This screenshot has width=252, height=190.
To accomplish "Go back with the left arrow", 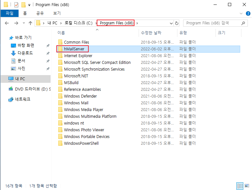I will point(7,23).
